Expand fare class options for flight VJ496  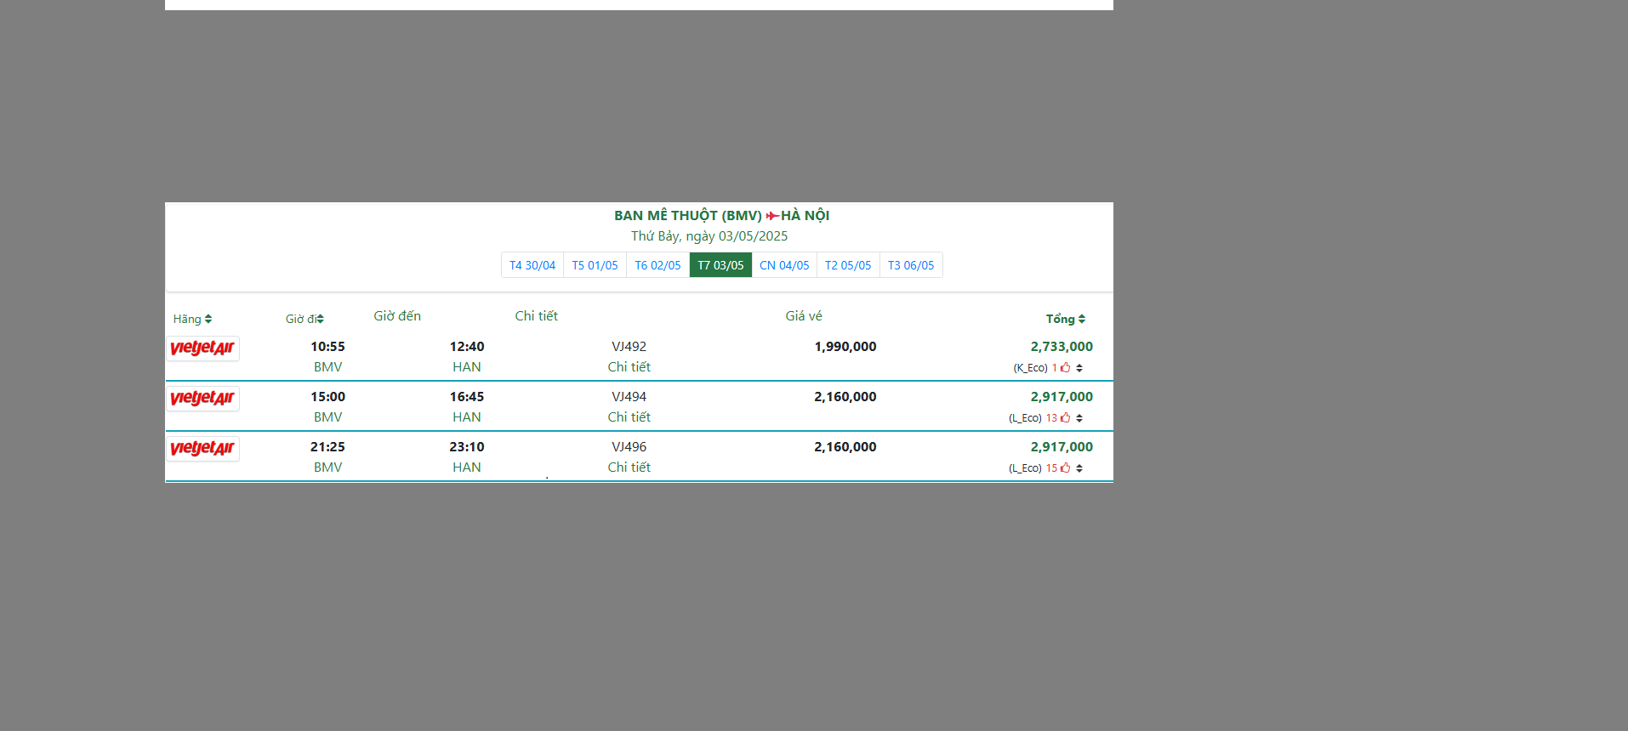1079,469
